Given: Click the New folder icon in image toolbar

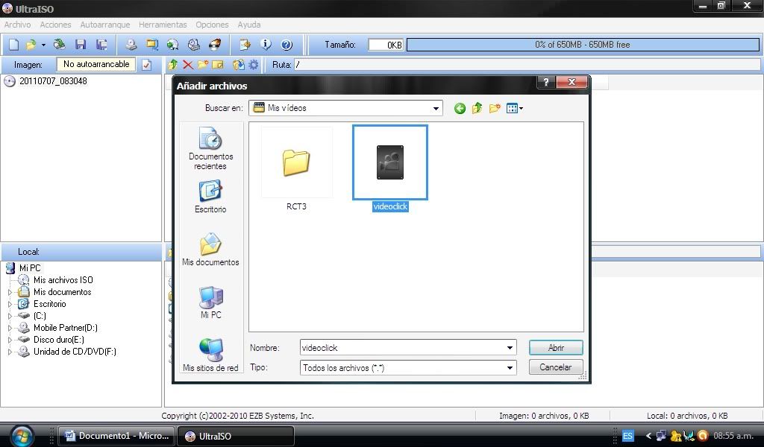Looking at the screenshot, I should click(x=203, y=64).
